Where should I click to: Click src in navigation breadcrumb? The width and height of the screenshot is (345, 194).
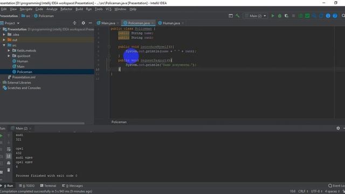[x=26, y=16]
